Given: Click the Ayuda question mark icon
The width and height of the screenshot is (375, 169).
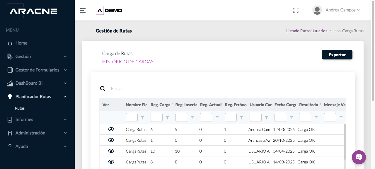Looking at the screenshot, I should point(10,146).
